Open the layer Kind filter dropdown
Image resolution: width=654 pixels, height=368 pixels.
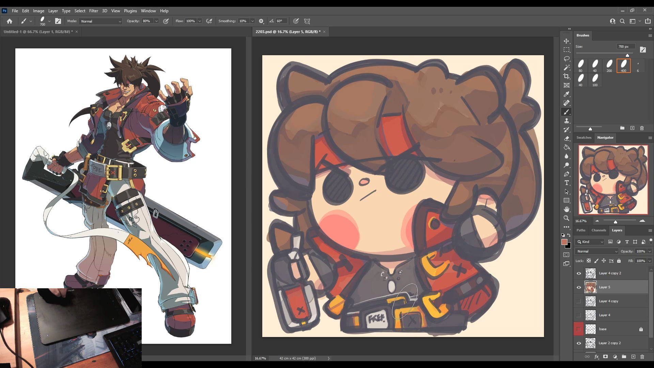tap(590, 242)
